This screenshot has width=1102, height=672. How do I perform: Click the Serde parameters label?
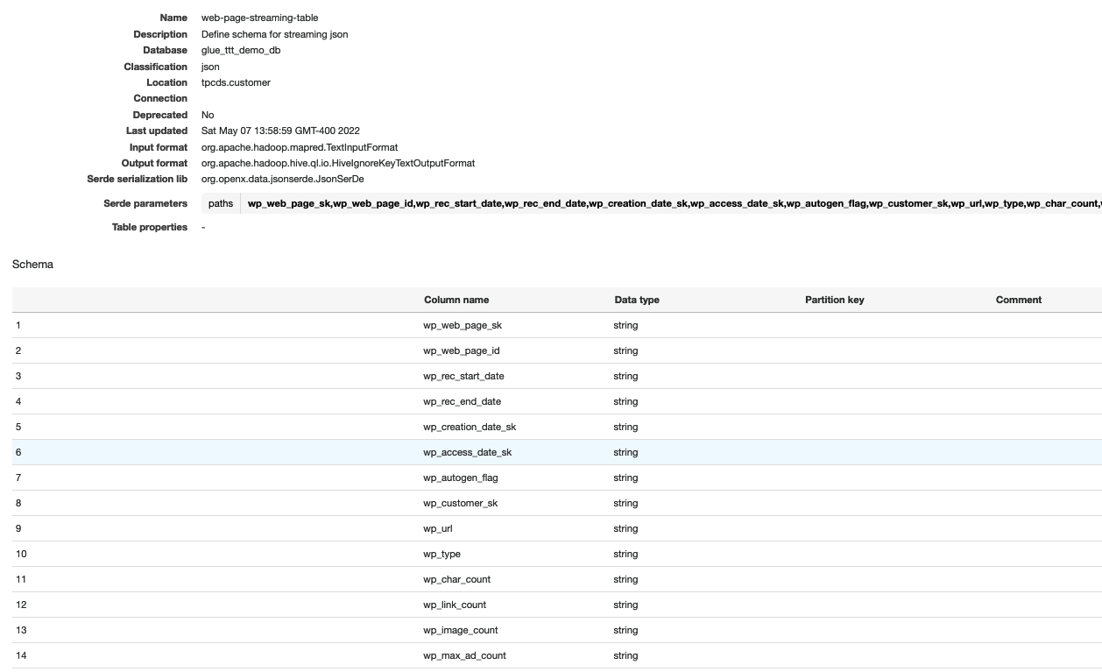(145, 203)
